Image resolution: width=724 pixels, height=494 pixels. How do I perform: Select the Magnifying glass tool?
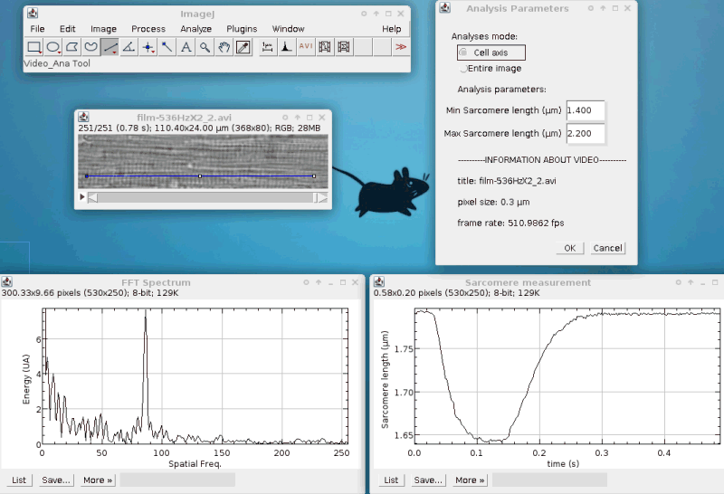205,47
